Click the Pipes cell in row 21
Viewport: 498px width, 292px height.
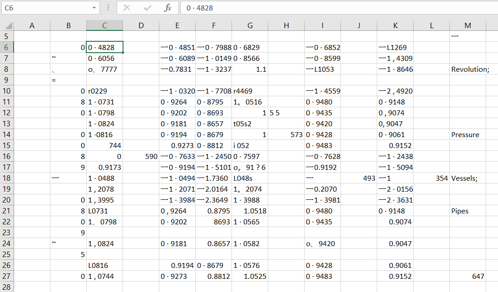pyautogui.click(x=468, y=211)
